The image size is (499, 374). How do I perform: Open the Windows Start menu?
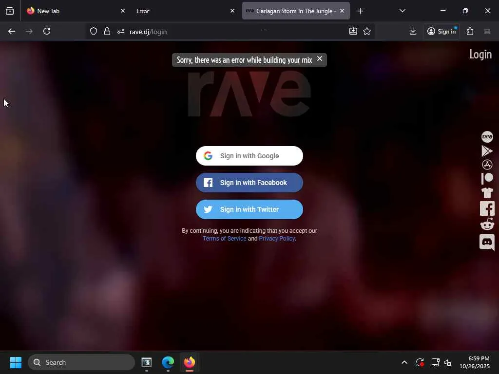click(x=16, y=362)
